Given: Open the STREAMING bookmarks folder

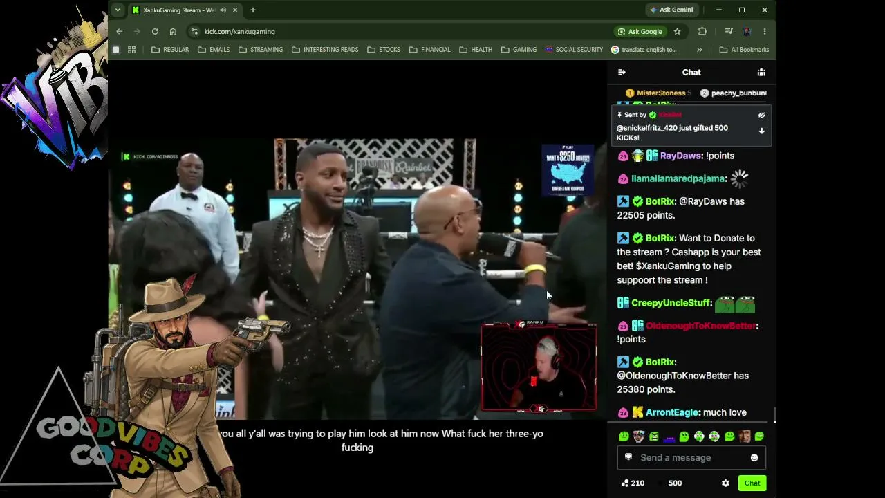Looking at the screenshot, I should [x=261, y=50].
